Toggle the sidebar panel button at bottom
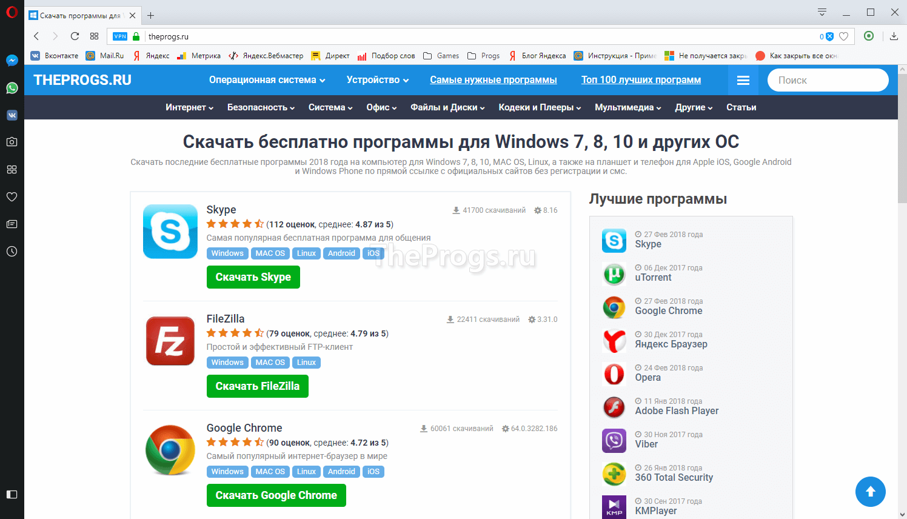 [x=12, y=494]
